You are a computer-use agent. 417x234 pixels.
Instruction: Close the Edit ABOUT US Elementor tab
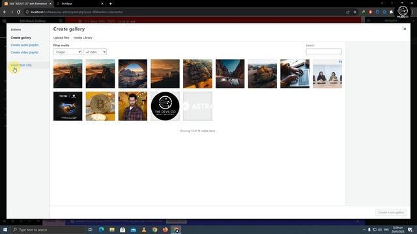pyautogui.click(x=50, y=4)
